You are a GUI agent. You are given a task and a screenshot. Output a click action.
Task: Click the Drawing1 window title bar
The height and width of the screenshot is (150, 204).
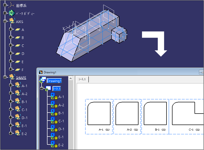point(112,72)
